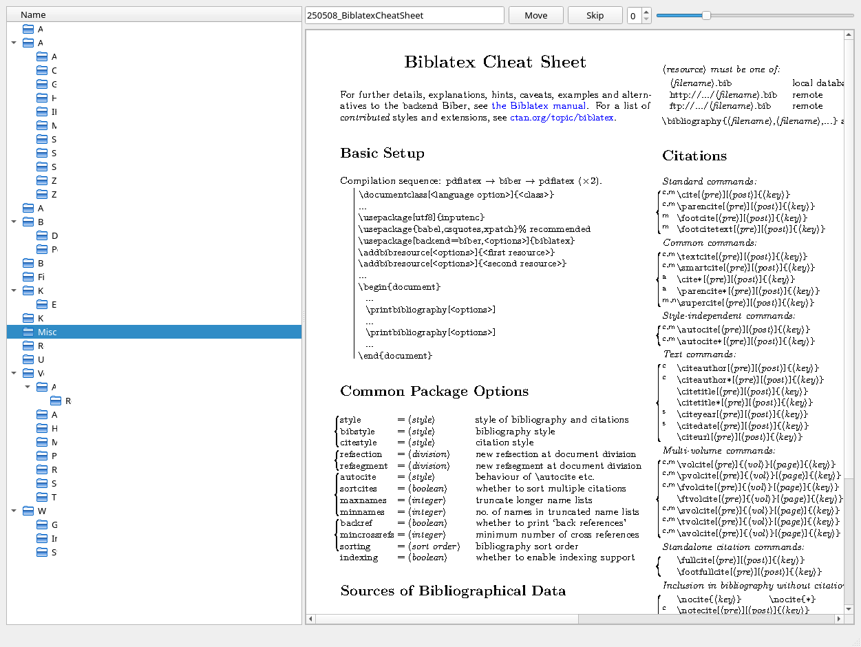Click the folder icon beside W
Image resolution: width=861 pixels, height=647 pixels.
[x=28, y=511]
